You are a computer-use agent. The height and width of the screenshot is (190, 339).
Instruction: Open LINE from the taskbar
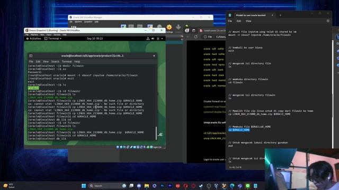[247, 186]
